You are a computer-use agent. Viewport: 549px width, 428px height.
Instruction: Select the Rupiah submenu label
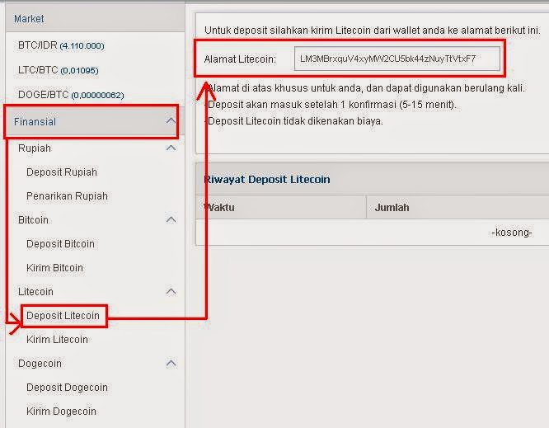[x=35, y=148]
